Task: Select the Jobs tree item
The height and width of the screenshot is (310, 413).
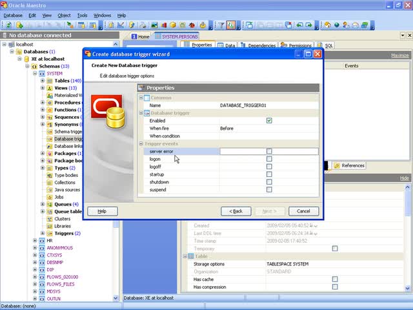Action: click(59, 197)
